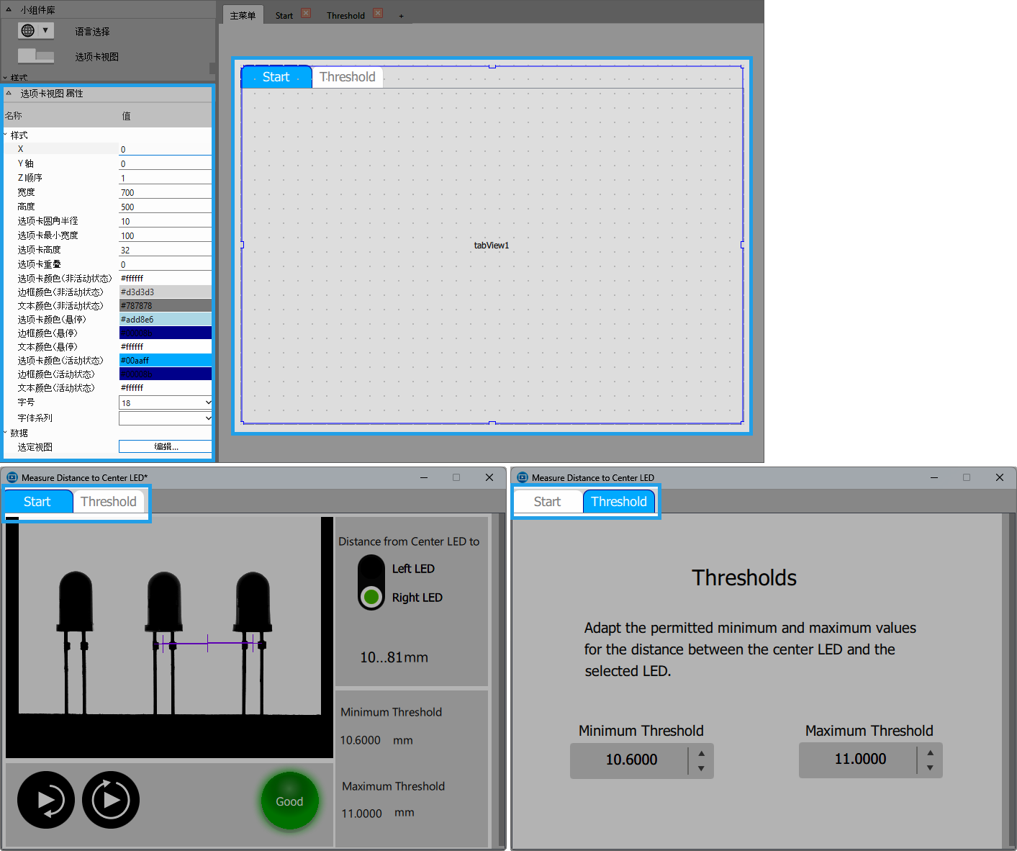Select the Right LED switch position
Screen dimensions: 1017x851
click(x=371, y=597)
